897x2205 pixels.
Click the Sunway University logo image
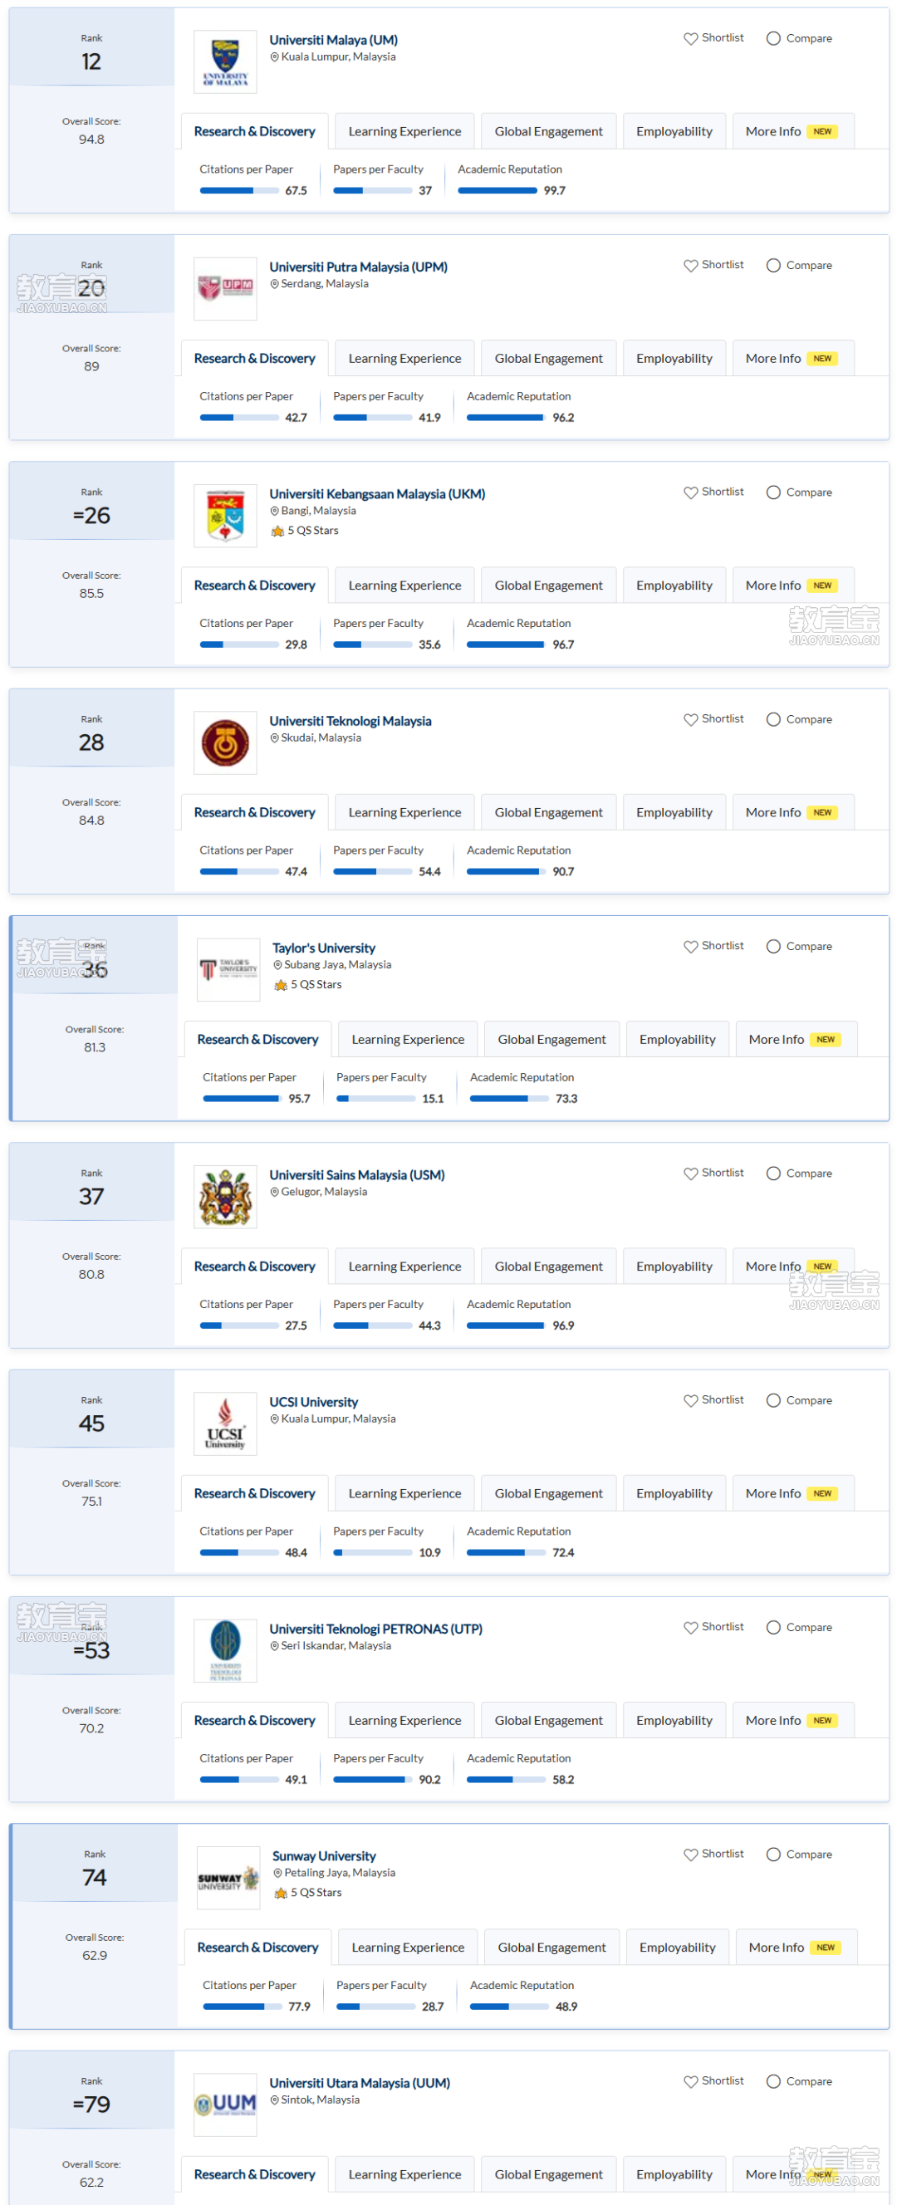(x=228, y=1877)
